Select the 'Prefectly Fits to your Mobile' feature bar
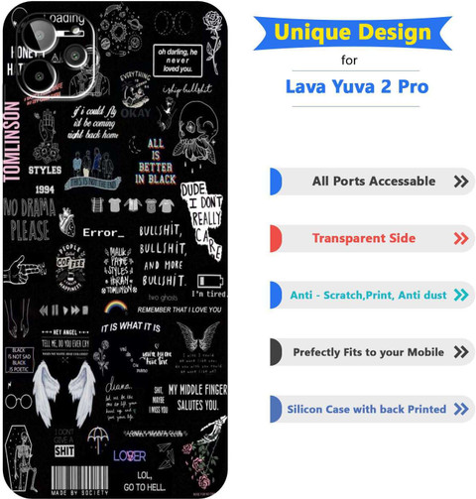 pyautogui.click(x=372, y=352)
